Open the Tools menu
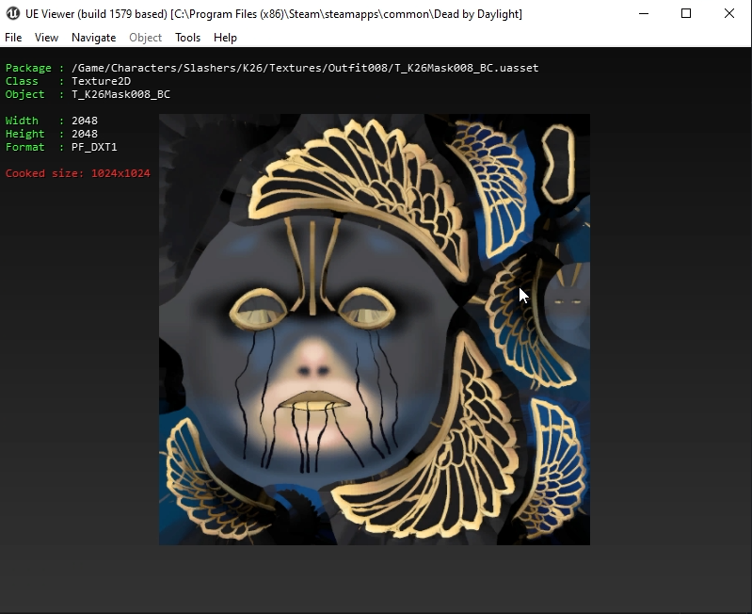 187,38
